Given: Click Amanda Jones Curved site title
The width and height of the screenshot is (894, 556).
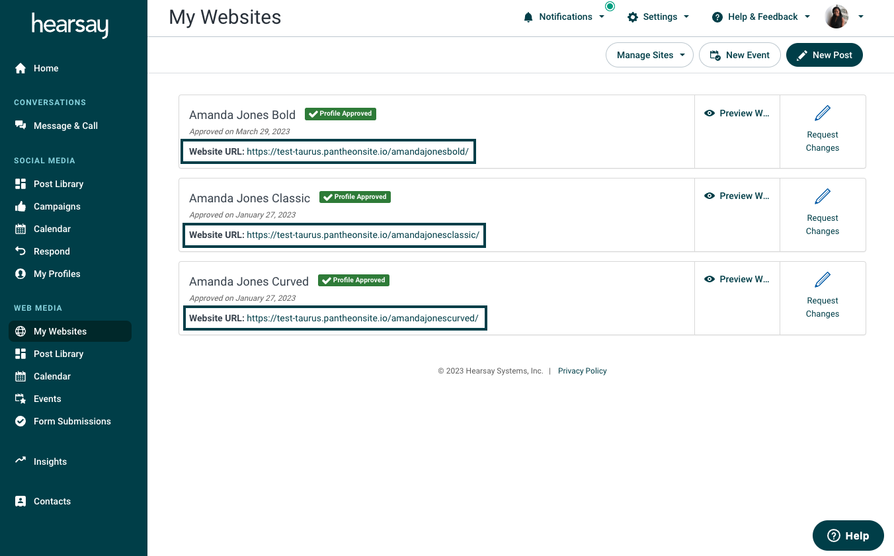Looking at the screenshot, I should [249, 282].
